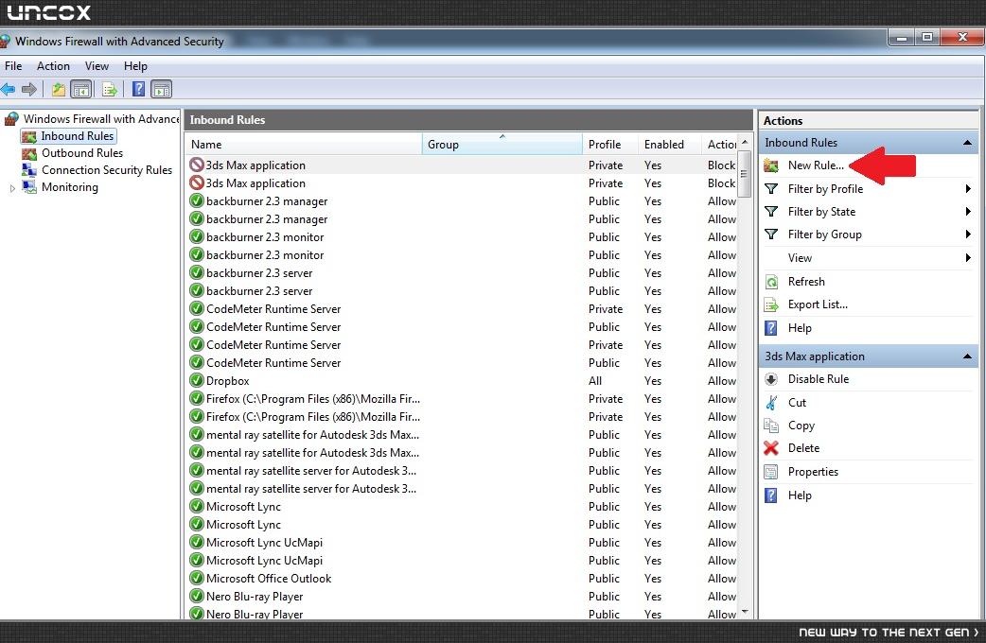Click the Monitoring tree icon
The image size is (986, 643).
[29, 186]
